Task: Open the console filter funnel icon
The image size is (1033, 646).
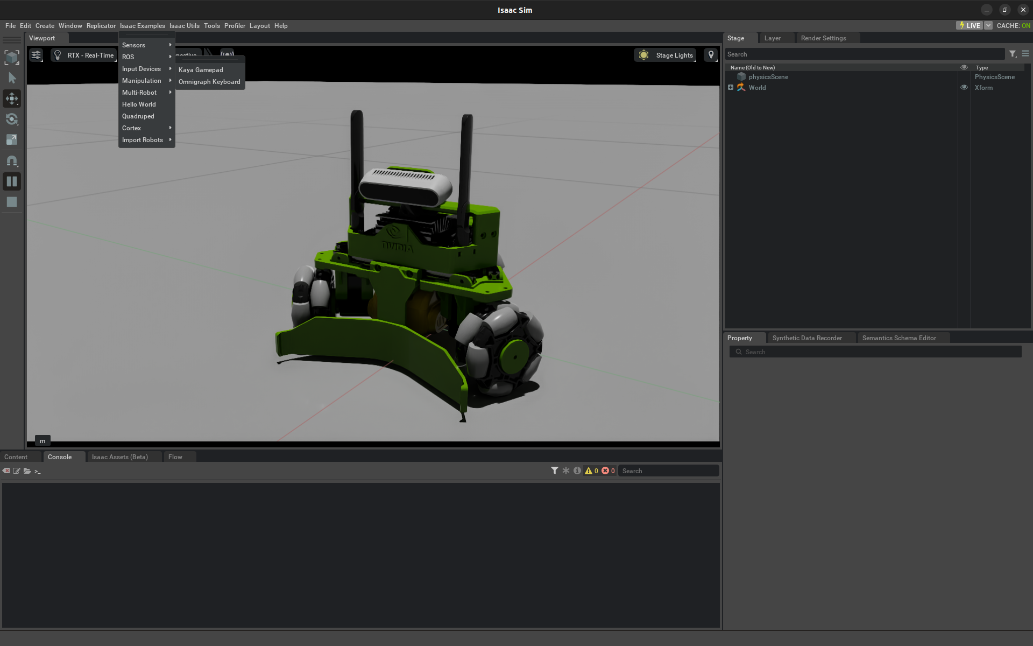Action: pos(554,471)
